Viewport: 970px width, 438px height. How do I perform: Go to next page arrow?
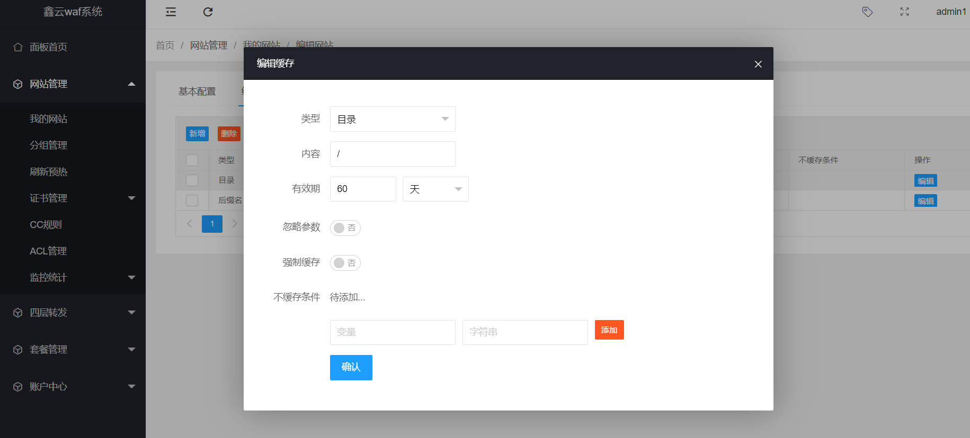tap(235, 224)
